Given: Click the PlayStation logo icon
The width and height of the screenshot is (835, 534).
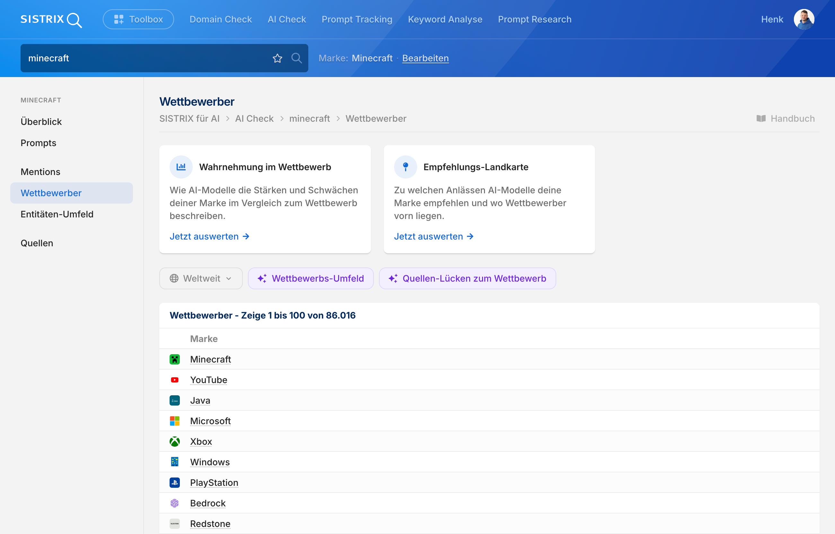Looking at the screenshot, I should [175, 483].
